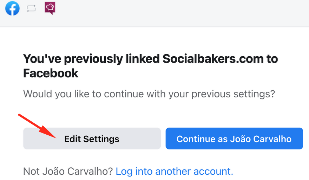This screenshot has width=309, height=180.
Task: Click the word "Facebook" in the heading
Action: point(51,73)
